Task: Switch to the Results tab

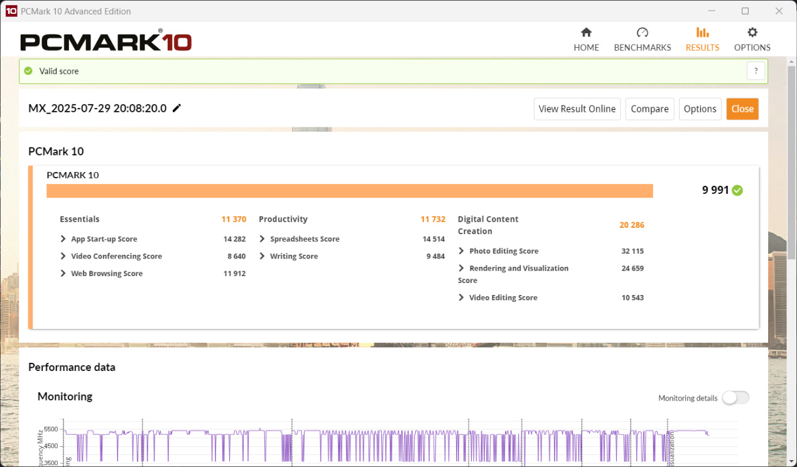Action: [x=702, y=40]
